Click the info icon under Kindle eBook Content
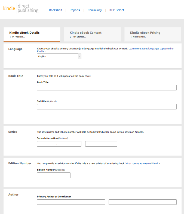This screenshot has height=214, width=184. point(71,37)
